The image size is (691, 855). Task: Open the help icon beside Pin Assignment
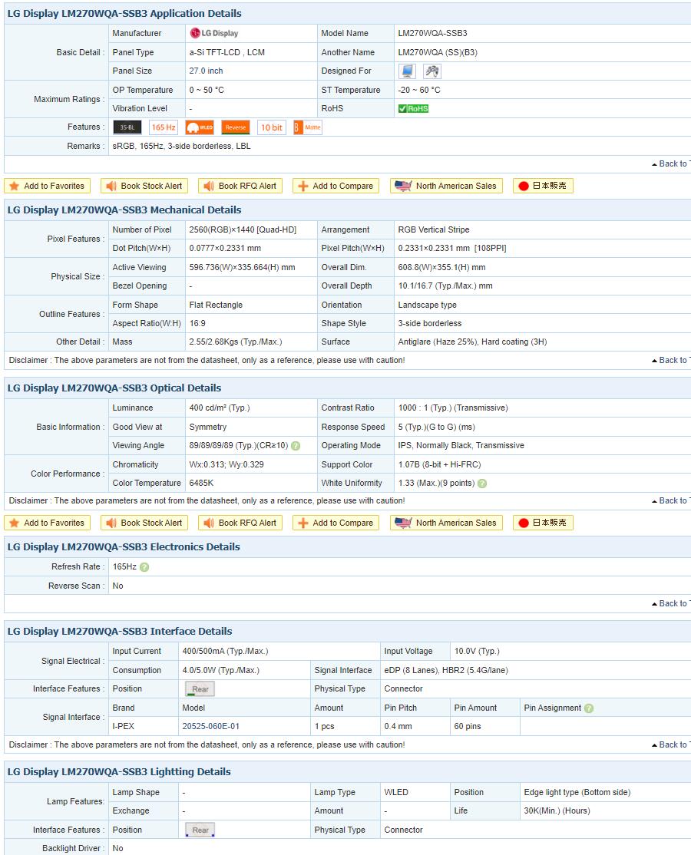coord(589,708)
